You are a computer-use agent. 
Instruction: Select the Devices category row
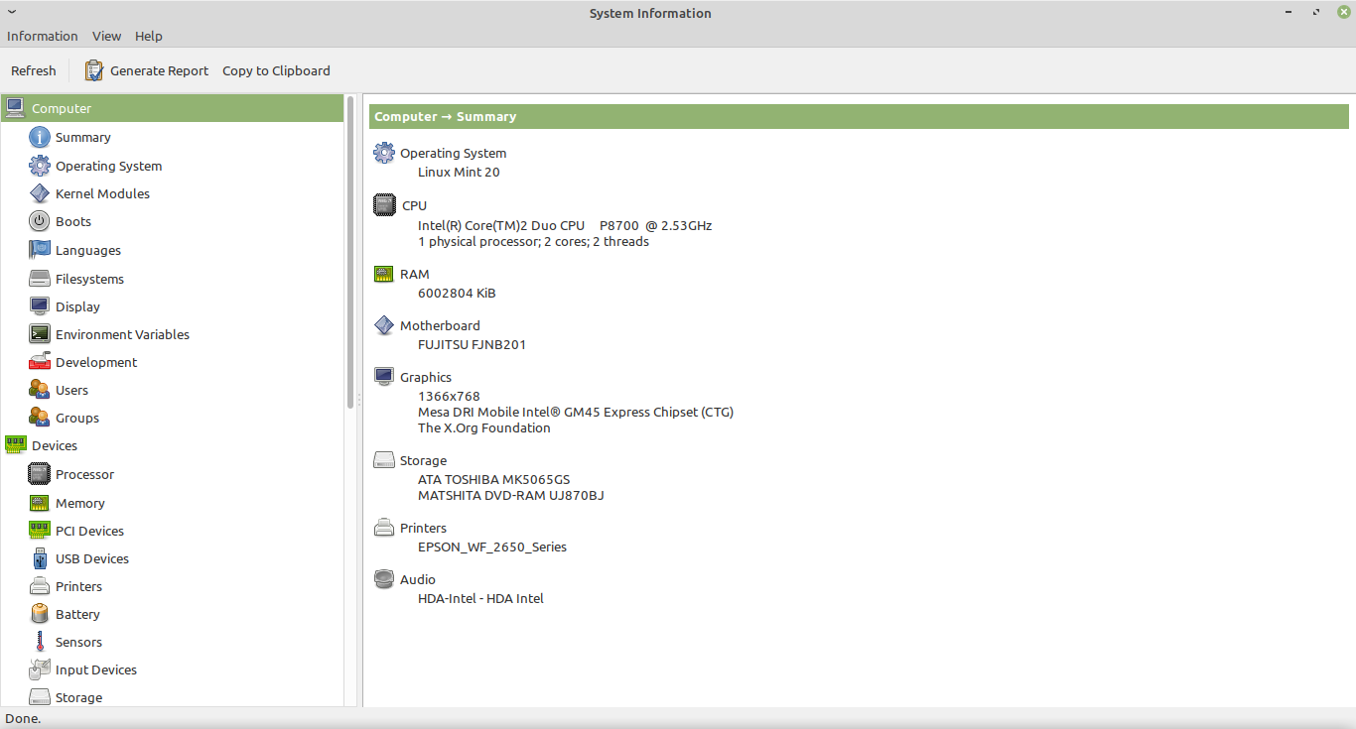click(x=172, y=445)
